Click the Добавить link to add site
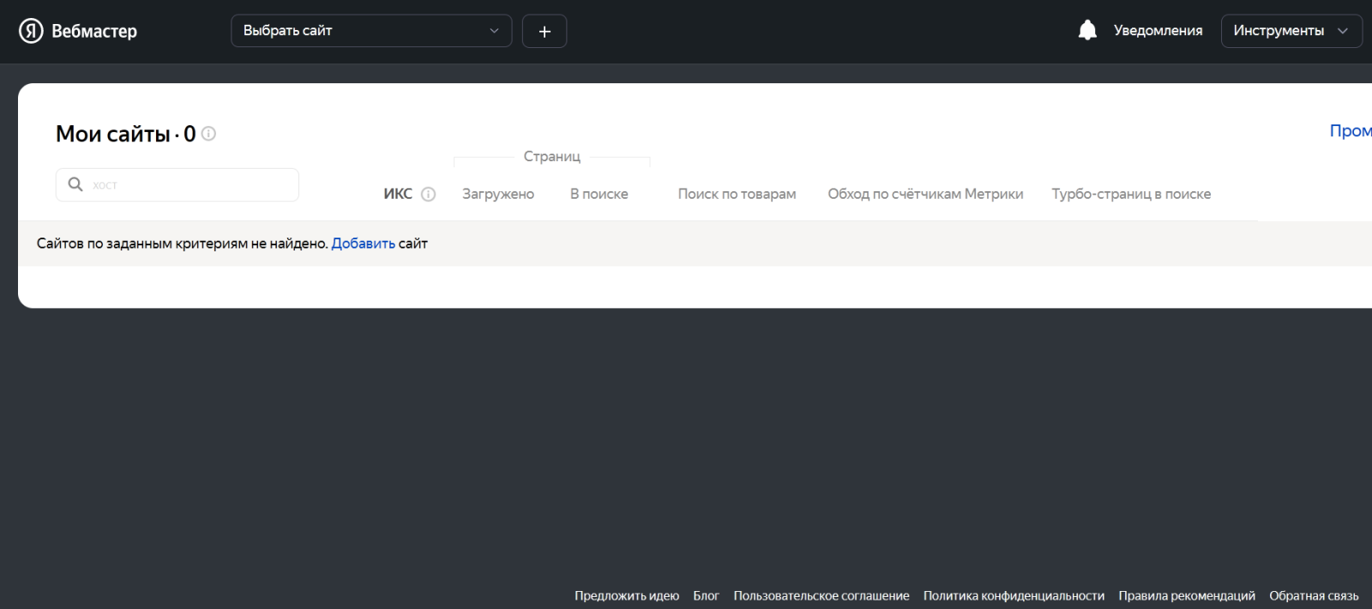Viewport: 1372px width, 609px height. point(363,244)
